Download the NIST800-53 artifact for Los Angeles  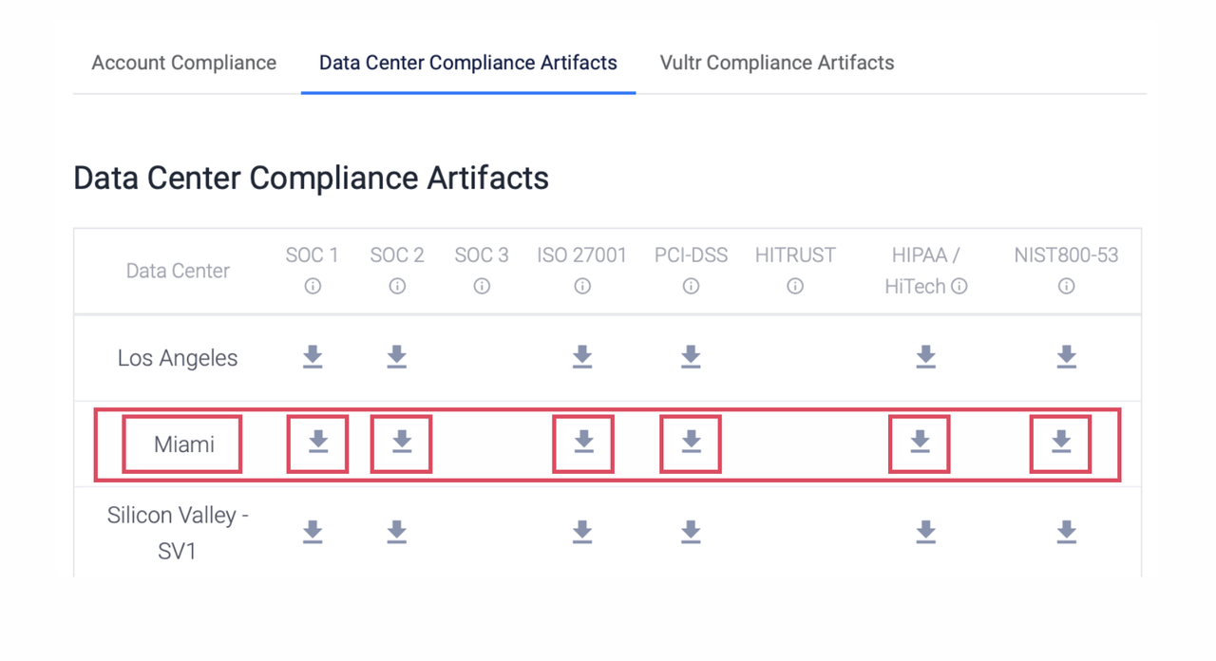click(x=1066, y=357)
